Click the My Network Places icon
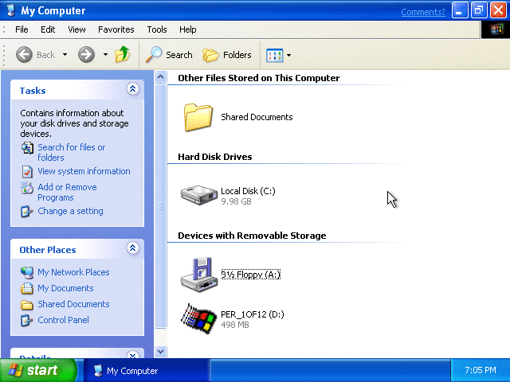This screenshot has height=382, width=510. (x=27, y=272)
